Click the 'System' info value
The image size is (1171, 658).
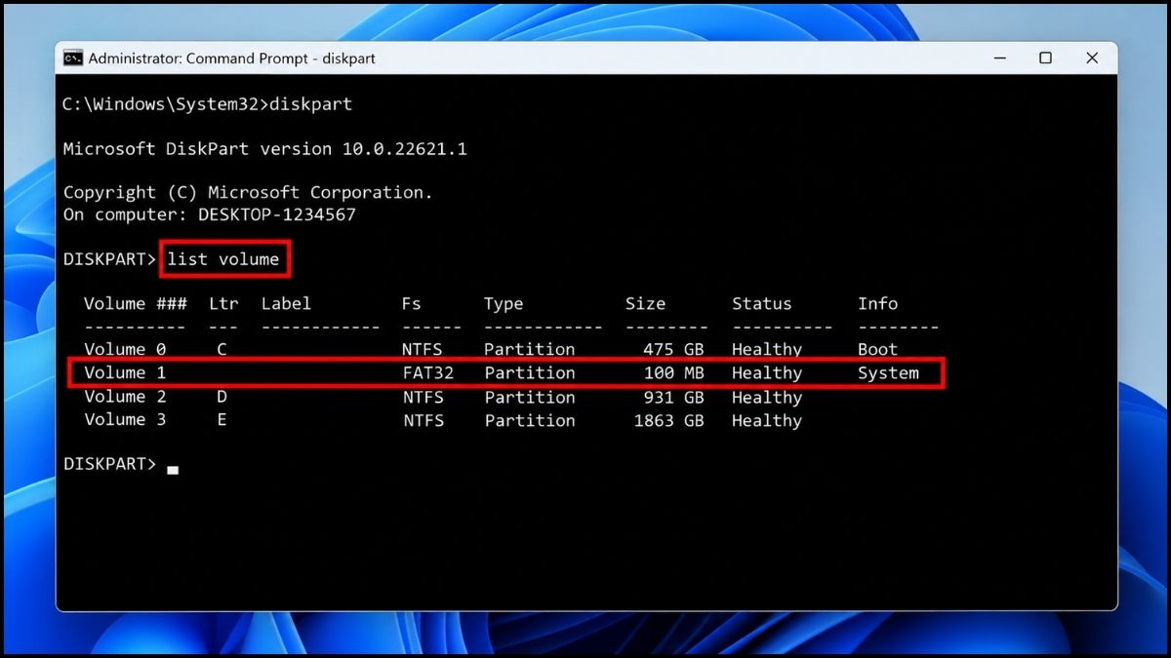click(888, 372)
